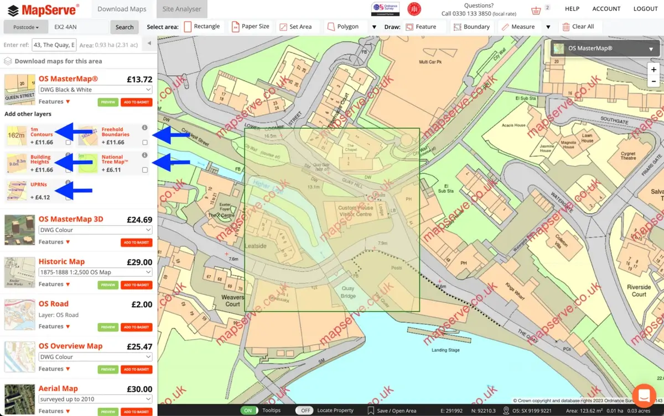Choose the Set Area tool

tap(295, 27)
